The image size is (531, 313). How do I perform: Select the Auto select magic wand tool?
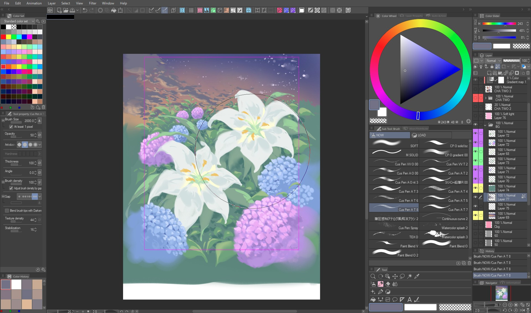pos(410,276)
